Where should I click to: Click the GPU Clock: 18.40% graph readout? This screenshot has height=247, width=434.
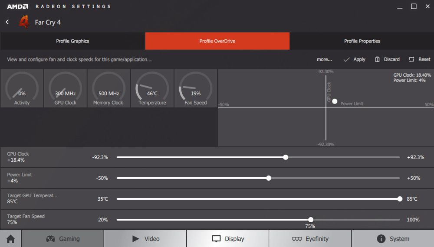412,75
